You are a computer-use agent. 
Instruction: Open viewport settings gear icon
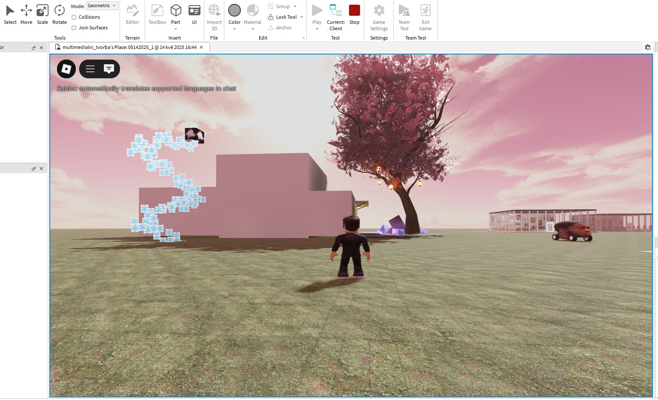[x=648, y=47]
